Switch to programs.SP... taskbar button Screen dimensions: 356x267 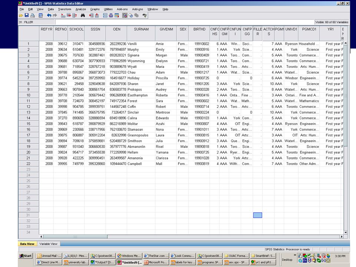pos(210,262)
